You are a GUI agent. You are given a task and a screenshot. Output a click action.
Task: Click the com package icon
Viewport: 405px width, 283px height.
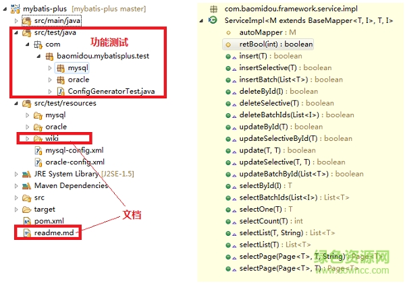pyautogui.click(x=38, y=44)
